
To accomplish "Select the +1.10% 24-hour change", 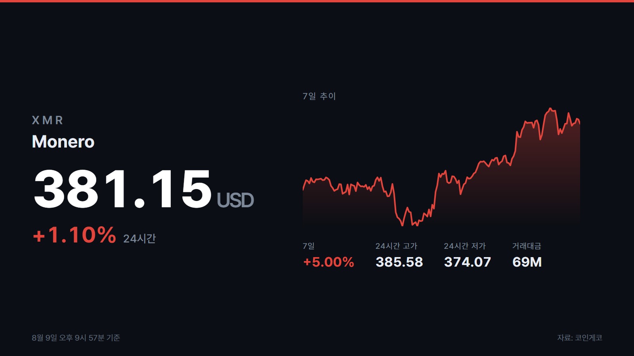I will coord(74,235).
